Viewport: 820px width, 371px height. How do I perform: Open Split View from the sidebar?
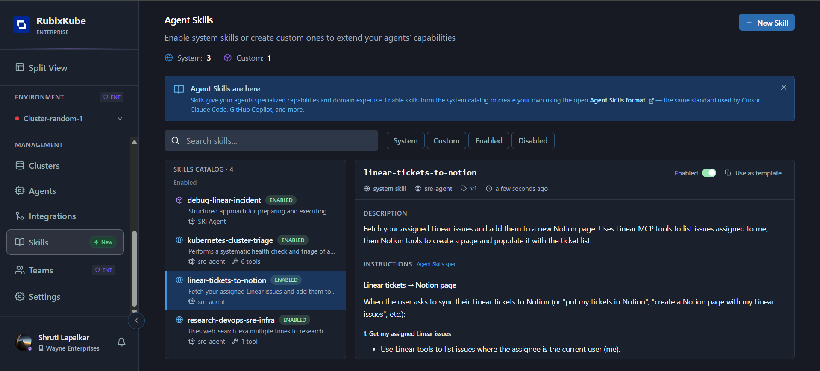[47, 67]
